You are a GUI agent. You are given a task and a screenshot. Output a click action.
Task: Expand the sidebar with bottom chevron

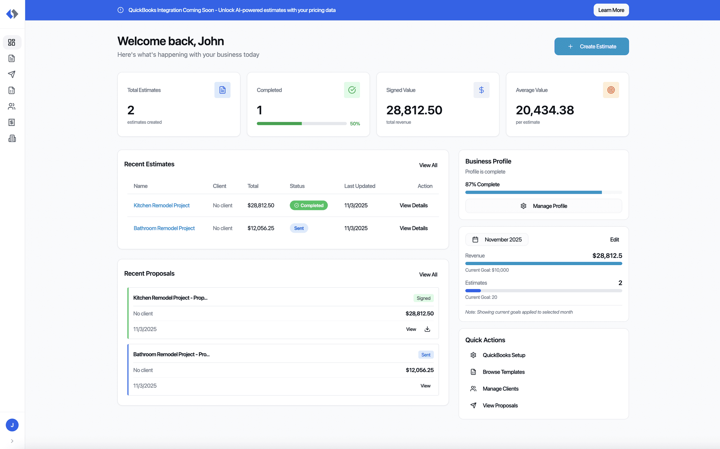coord(12,441)
